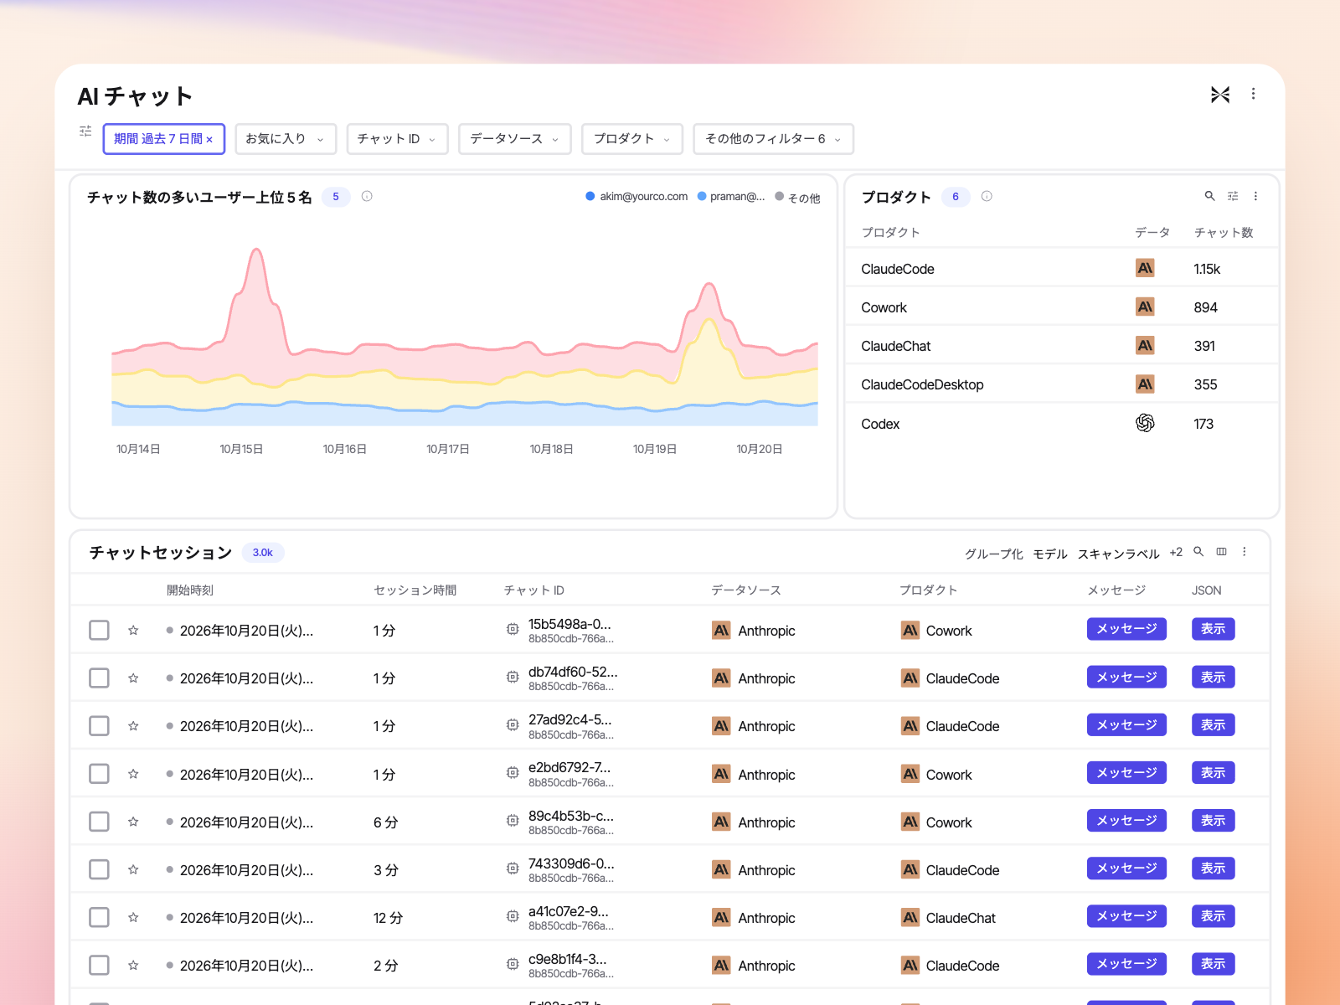The image size is (1340, 1005).
Task: Open the データソース filter dropdown
Action: tap(515, 139)
